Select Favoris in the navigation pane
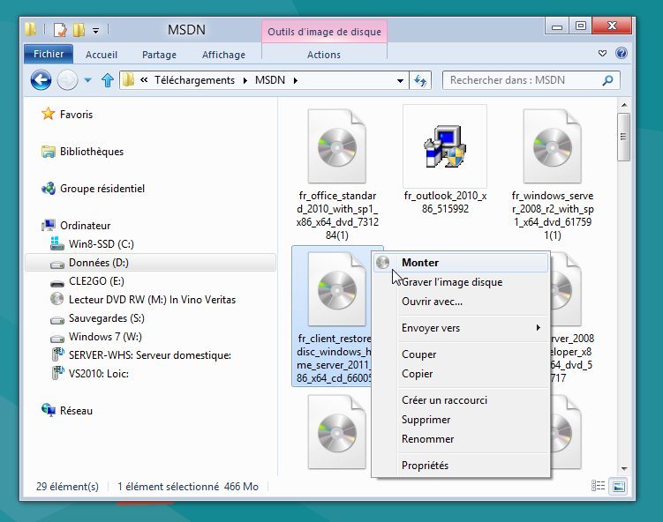The height and width of the screenshot is (522, 663). pyautogui.click(x=76, y=115)
